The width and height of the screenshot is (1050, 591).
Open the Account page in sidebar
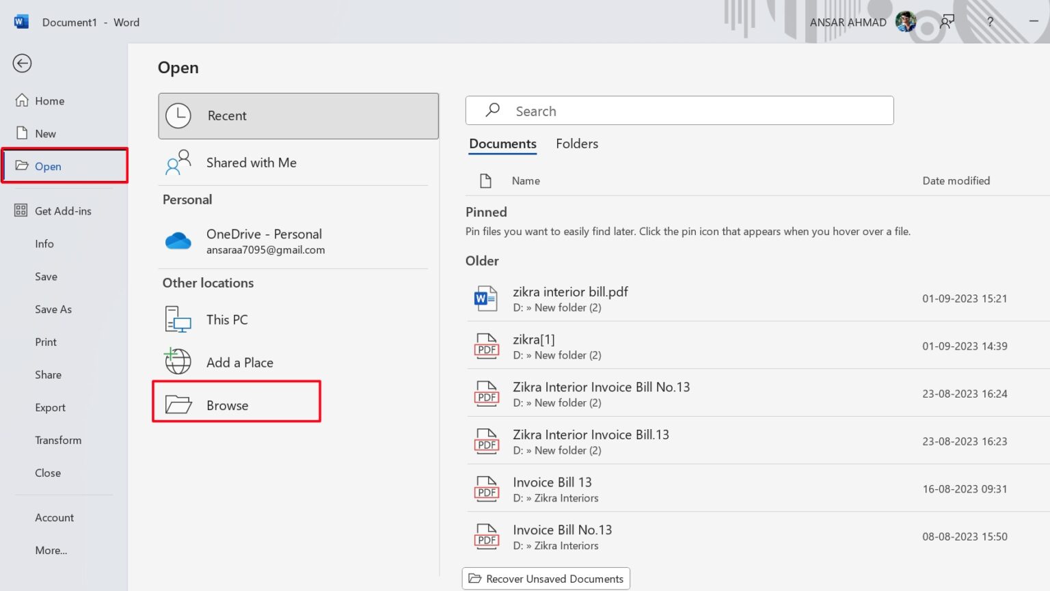pyautogui.click(x=54, y=518)
